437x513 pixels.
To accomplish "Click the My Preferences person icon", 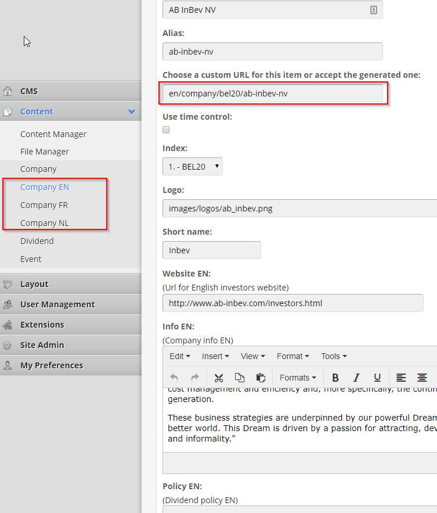I will [x=8, y=365].
